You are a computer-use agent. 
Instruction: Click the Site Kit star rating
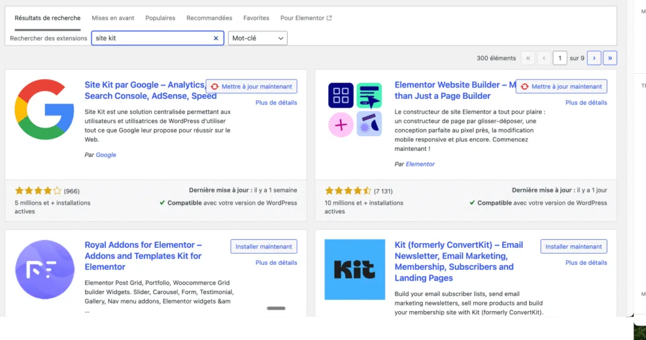(38, 191)
